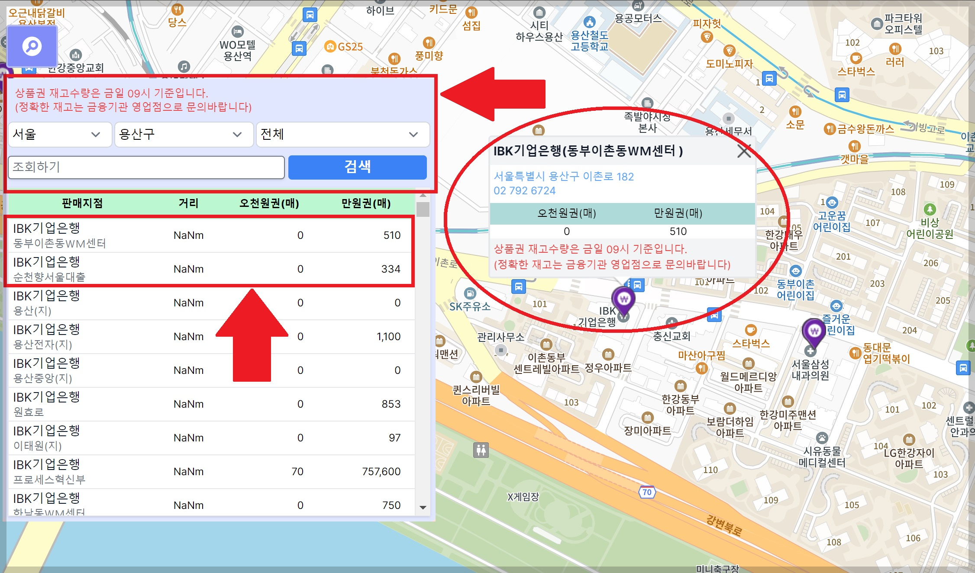975x573 pixels.
Task: Expand the 전체 filter dropdown
Action: point(342,135)
